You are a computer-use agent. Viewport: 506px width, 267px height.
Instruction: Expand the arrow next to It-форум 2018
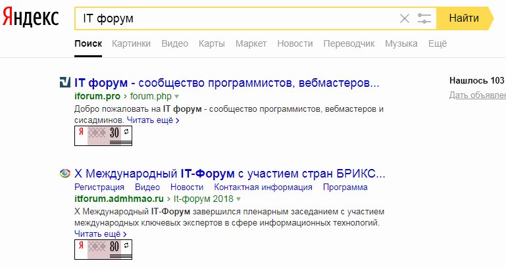tap(238, 199)
